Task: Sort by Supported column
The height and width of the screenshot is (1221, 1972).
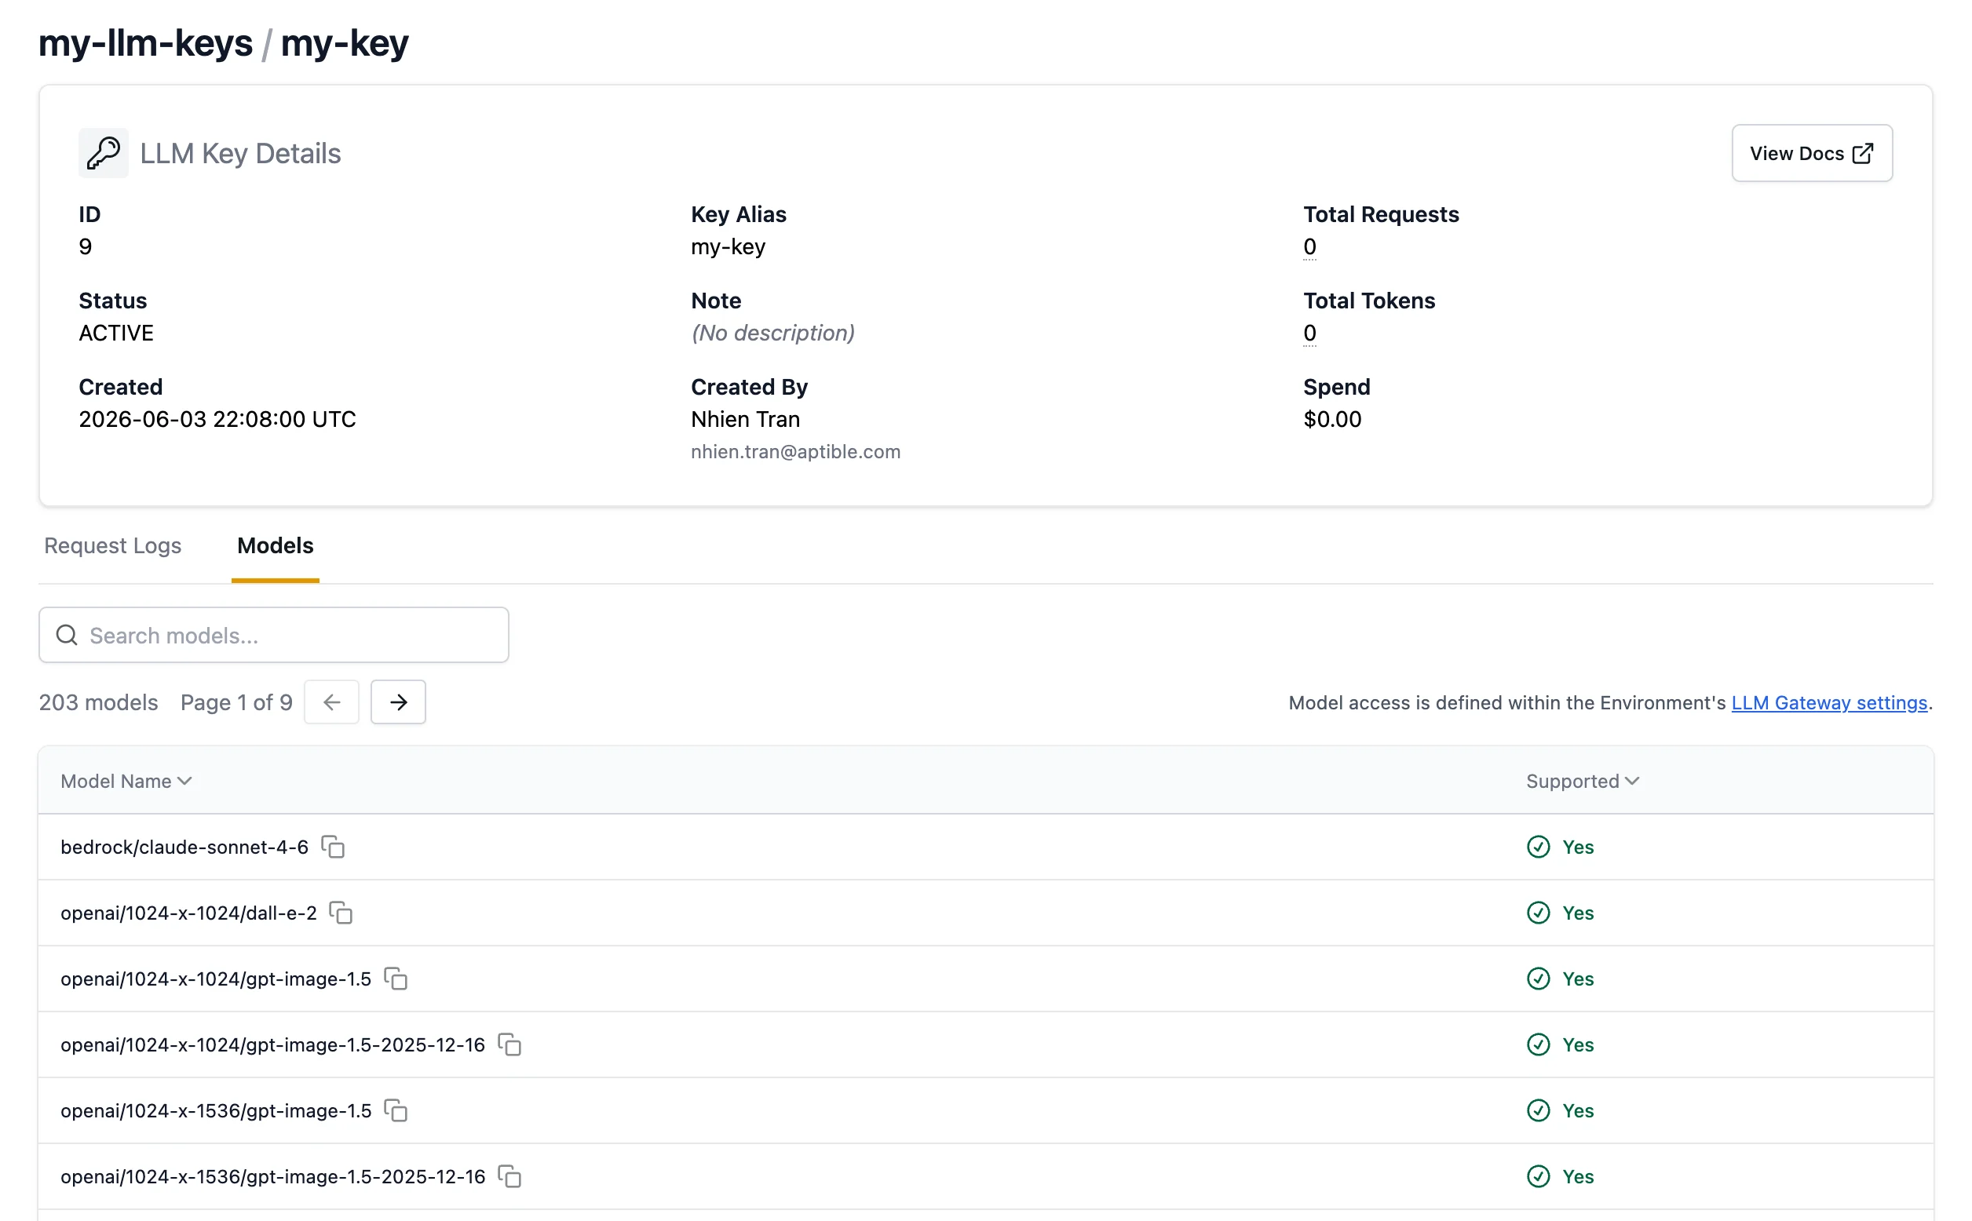Action: coord(1583,781)
